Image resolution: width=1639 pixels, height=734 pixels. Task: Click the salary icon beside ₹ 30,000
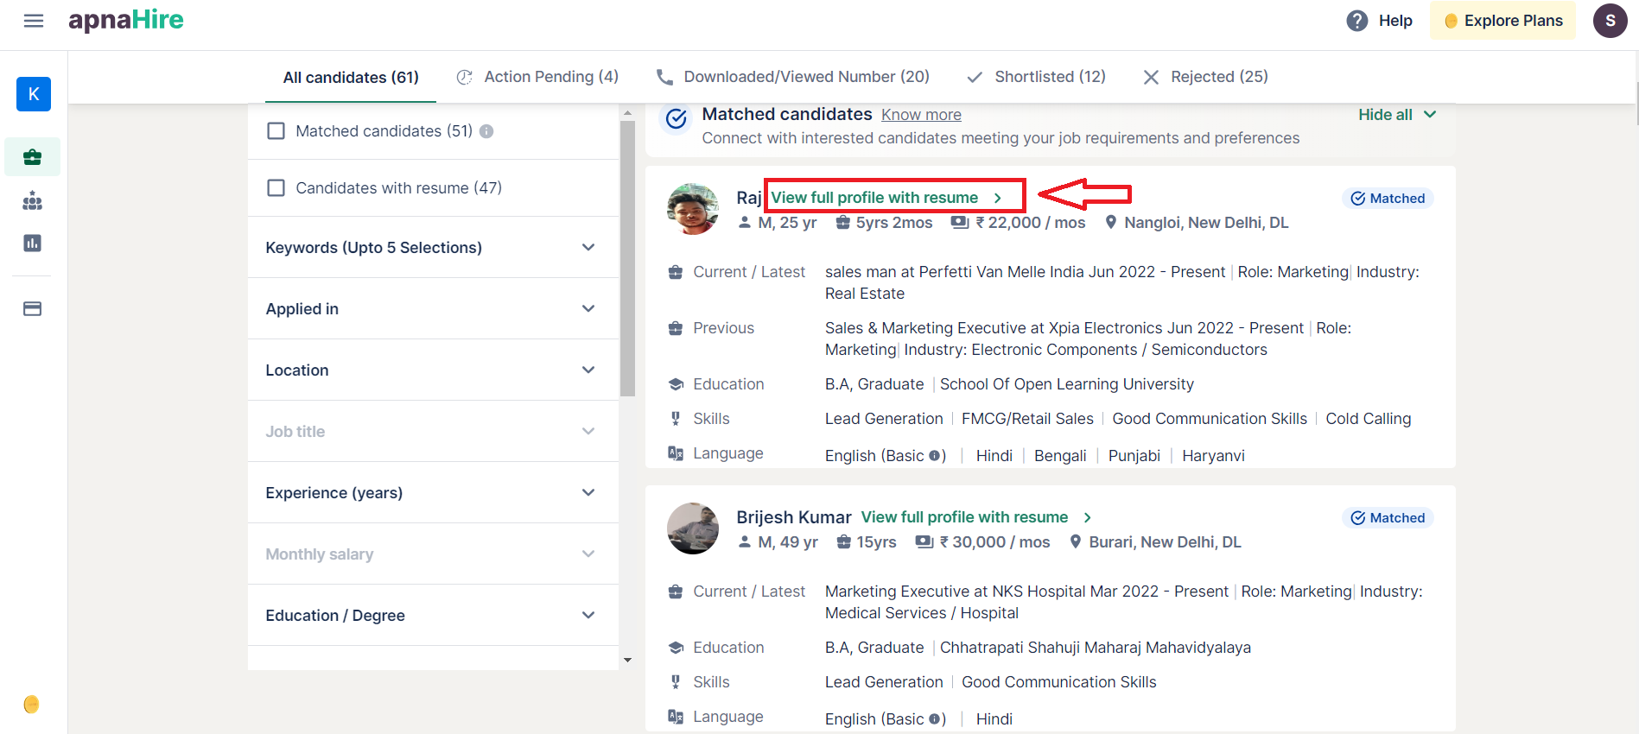924,542
